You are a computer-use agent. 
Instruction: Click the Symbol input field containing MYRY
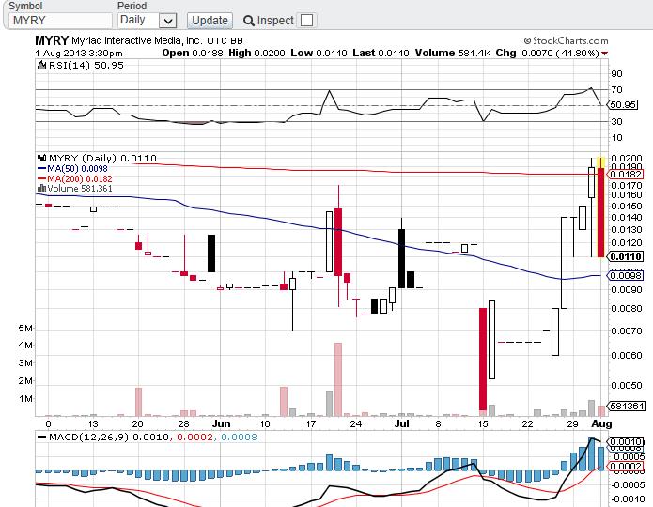(x=60, y=21)
